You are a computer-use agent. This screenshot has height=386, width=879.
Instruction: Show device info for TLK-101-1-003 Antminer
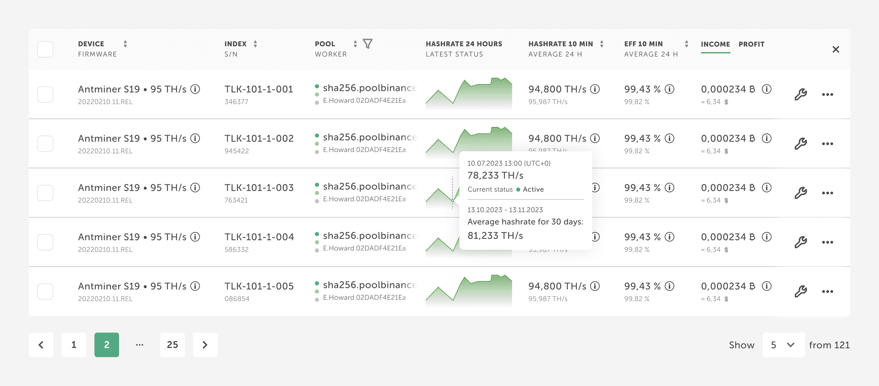click(195, 188)
